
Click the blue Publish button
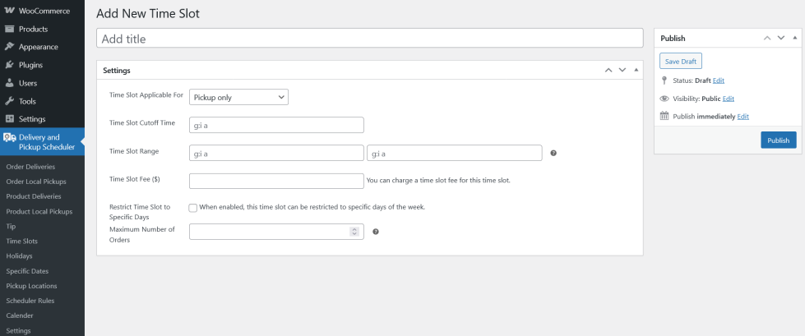click(x=778, y=140)
